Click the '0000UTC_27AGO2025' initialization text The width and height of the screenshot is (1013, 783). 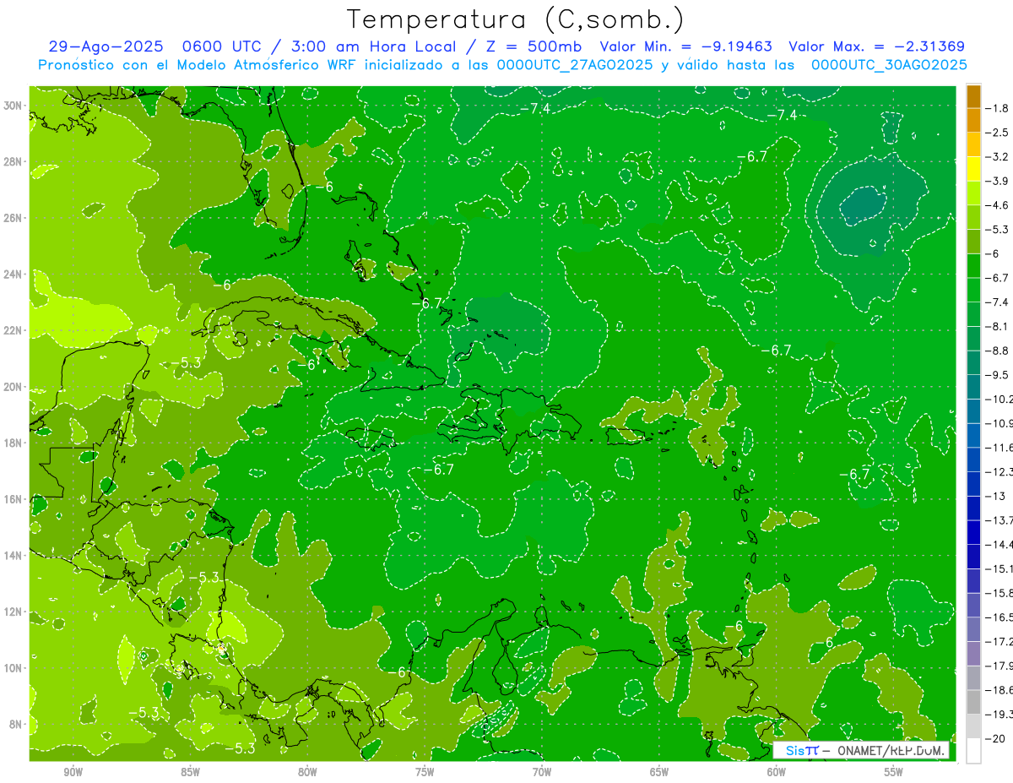575,65
